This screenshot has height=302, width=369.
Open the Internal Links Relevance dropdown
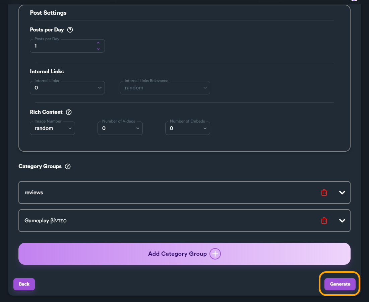[165, 88]
